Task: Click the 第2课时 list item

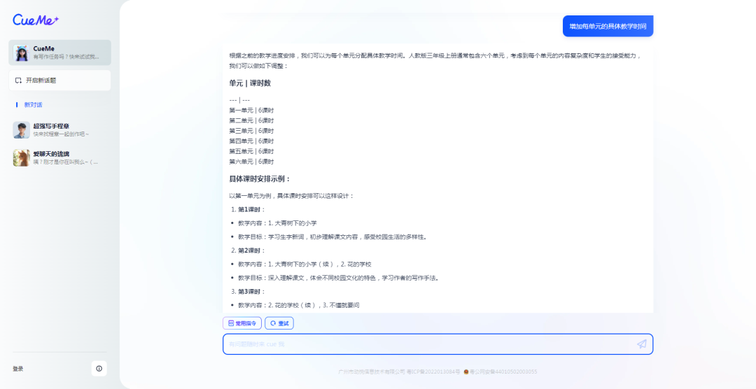Action: pos(252,250)
